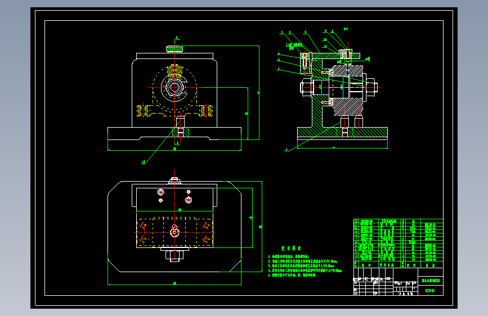Pick the left hex nut in section view
Viewport: 488px width, 316px height.
(x=306, y=87)
